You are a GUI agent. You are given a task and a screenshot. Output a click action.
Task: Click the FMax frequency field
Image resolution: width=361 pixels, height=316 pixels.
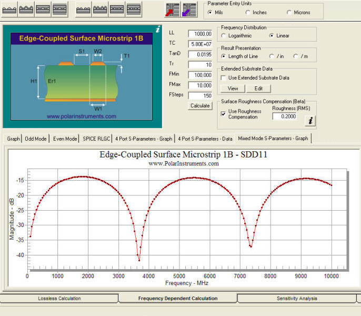point(200,85)
